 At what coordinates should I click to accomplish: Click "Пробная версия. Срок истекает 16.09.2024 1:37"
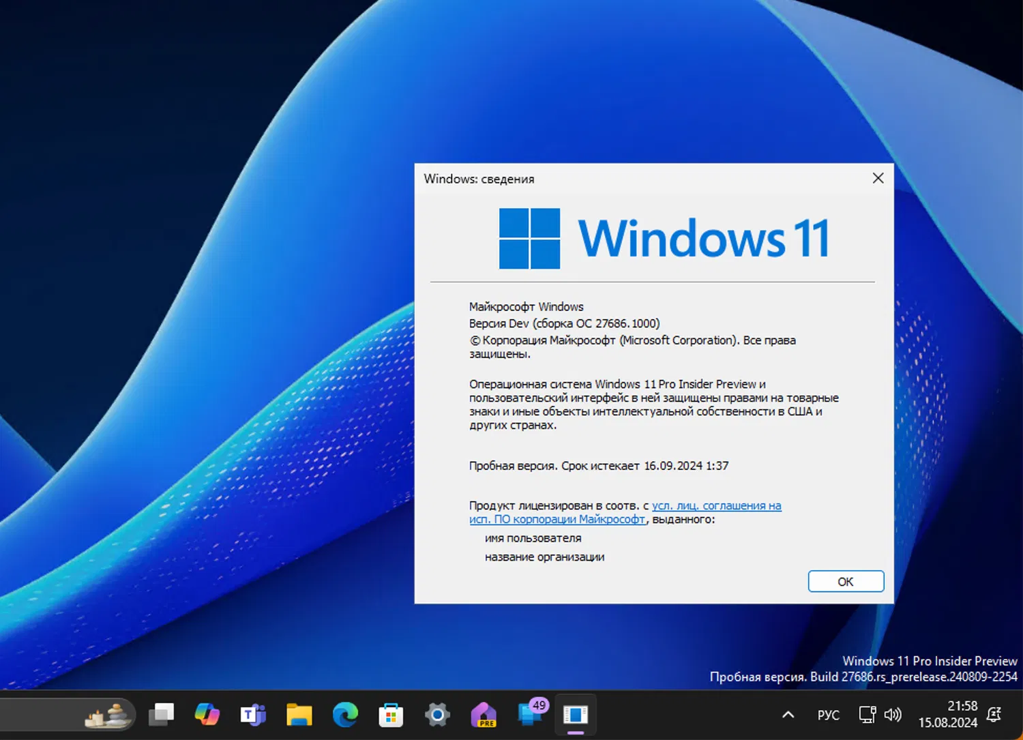[x=599, y=466]
